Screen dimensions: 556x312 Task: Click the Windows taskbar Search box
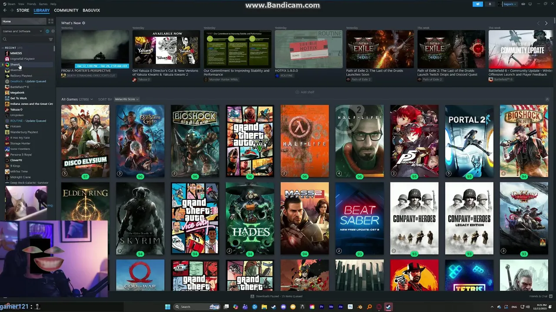point(197,307)
